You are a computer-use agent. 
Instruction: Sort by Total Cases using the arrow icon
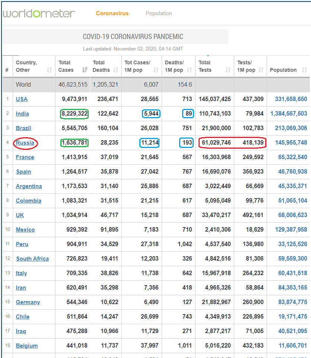[85, 70]
